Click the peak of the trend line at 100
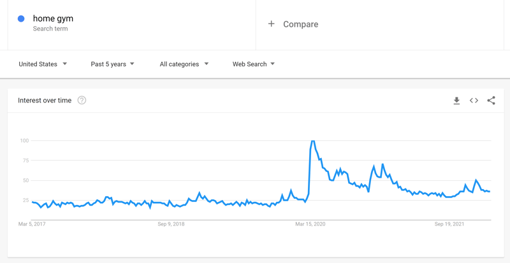This screenshot has width=510, height=263. (312, 141)
